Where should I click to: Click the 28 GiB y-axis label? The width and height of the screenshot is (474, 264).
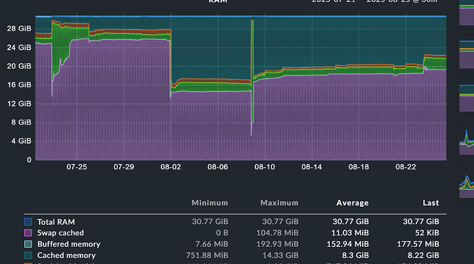tap(19, 29)
